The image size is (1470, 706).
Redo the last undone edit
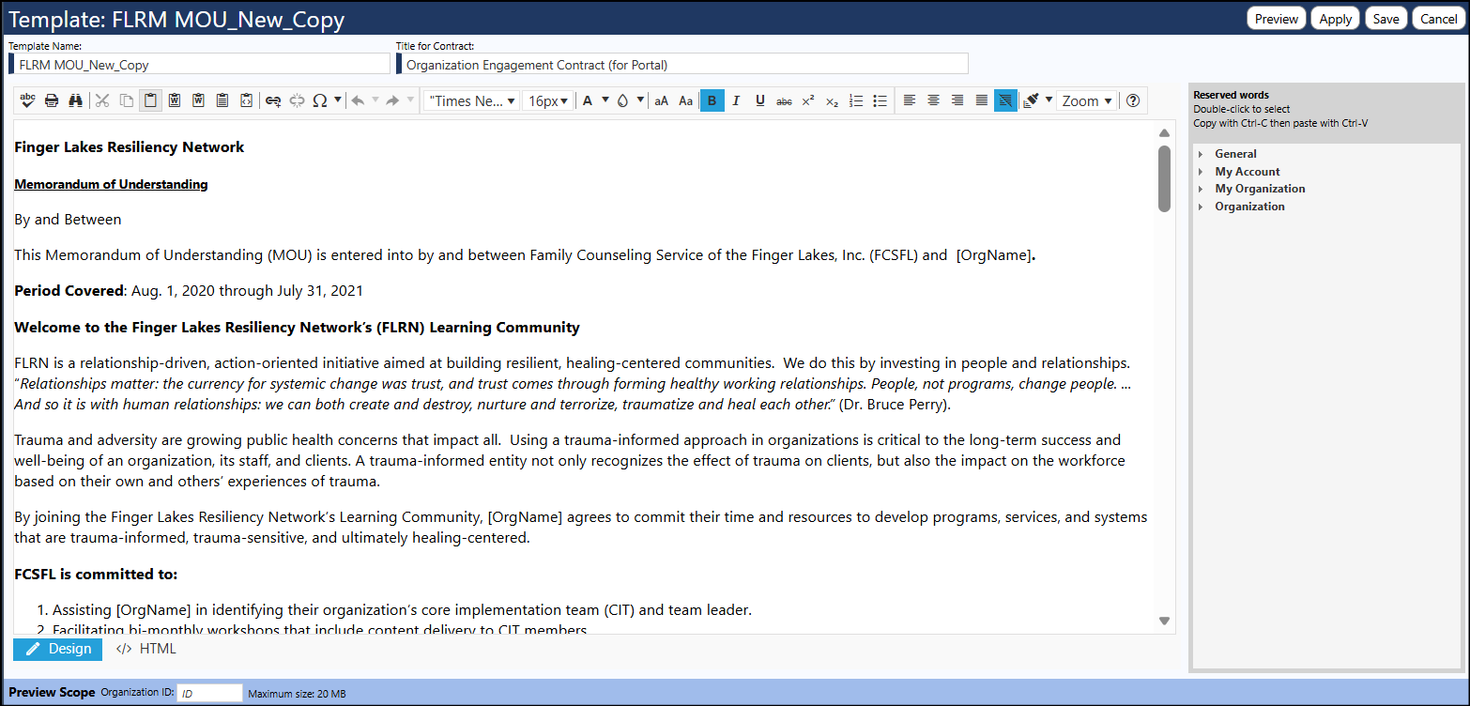[393, 100]
